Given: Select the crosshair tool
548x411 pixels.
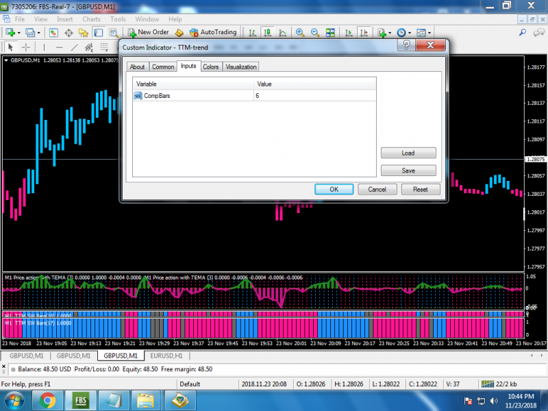Looking at the screenshot, I should 26,47.
